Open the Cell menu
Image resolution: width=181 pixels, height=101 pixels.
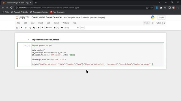[x=48, y=23]
